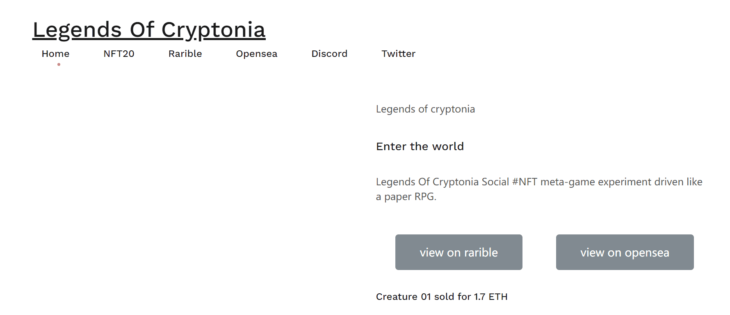Viewport: 730px width, 315px height.
Task: Open the Legends Of Cryptonia title link
Action: [x=149, y=29]
